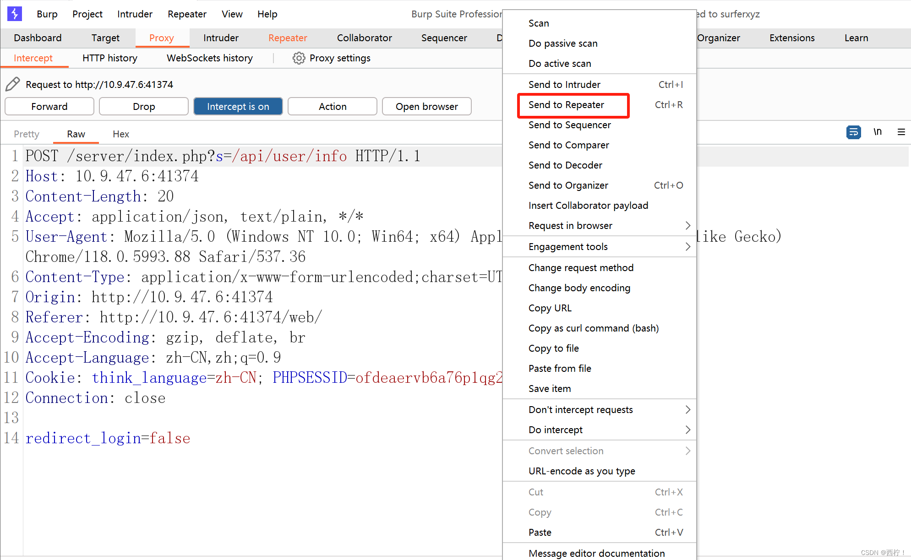This screenshot has height=560, width=911.
Task: Click the redirect_login=false body line
Action: [108, 438]
